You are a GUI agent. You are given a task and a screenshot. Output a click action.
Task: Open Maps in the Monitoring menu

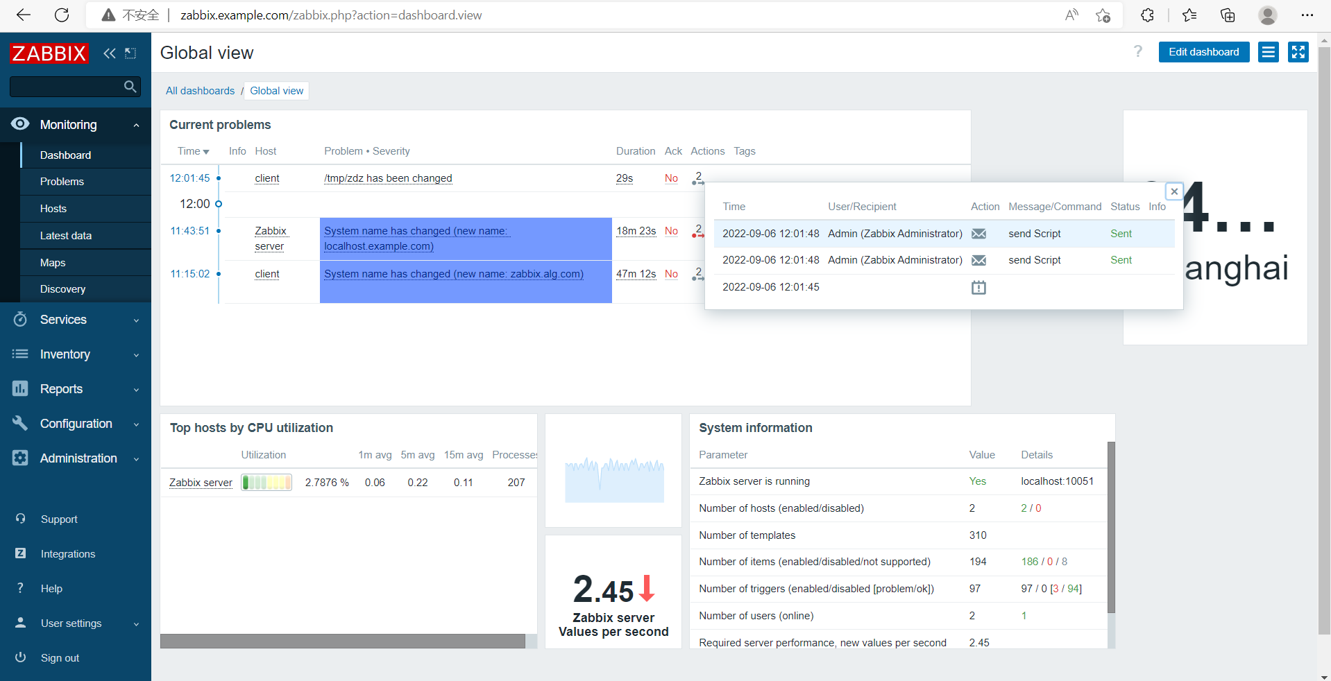click(x=86, y=263)
